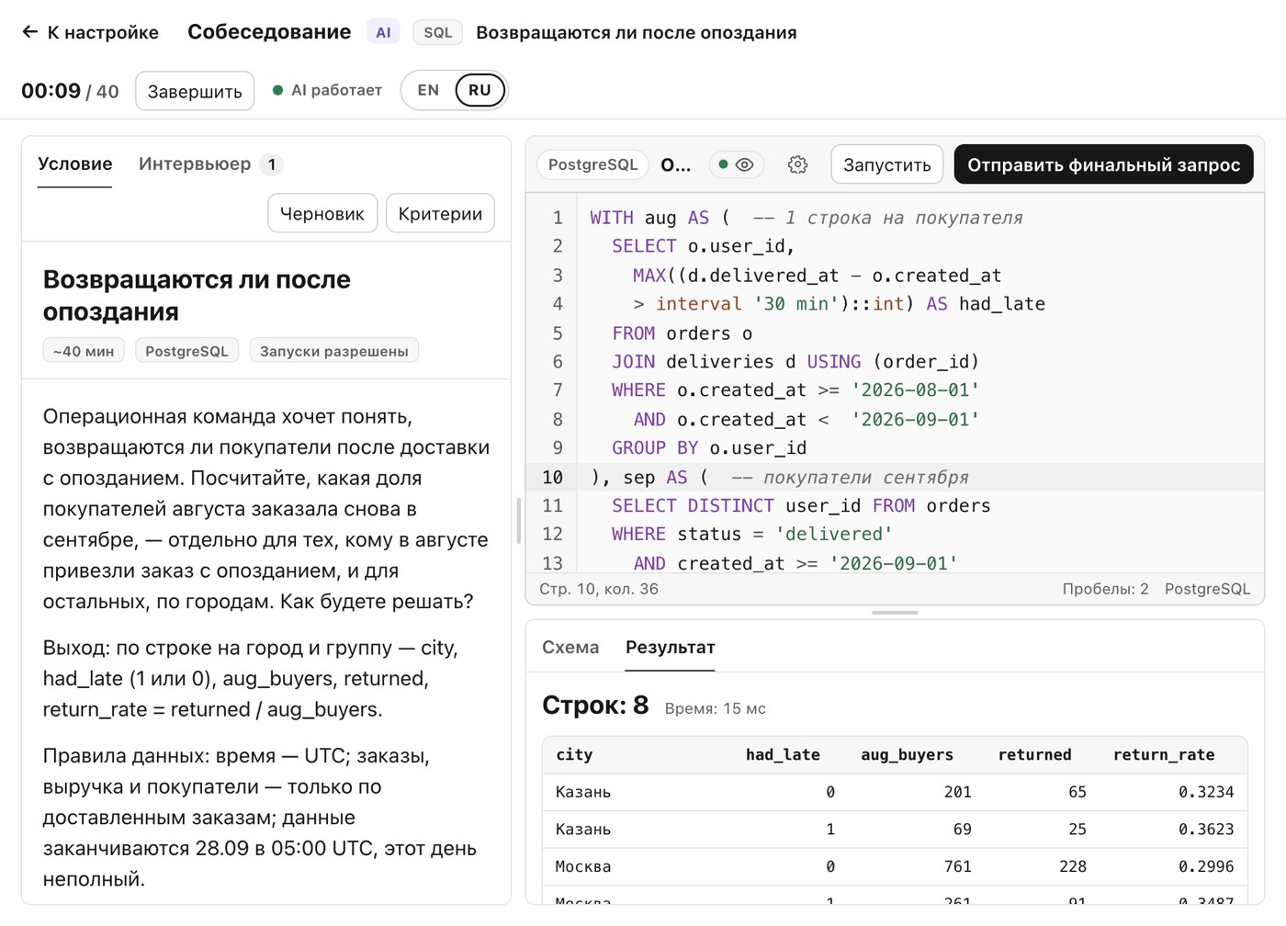This screenshot has height=926, width=1286.
Task: Click line number 10 in gutter
Action: click(x=552, y=477)
